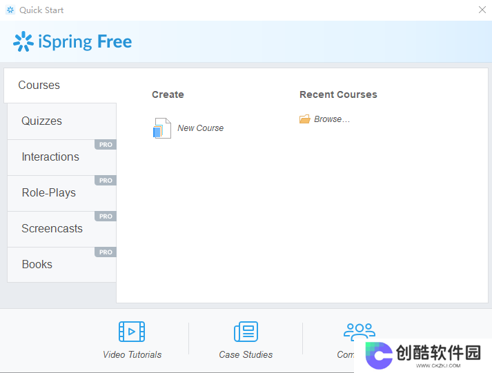
Task: Click the Recent Courses heading
Action: click(x=338, y=94)
